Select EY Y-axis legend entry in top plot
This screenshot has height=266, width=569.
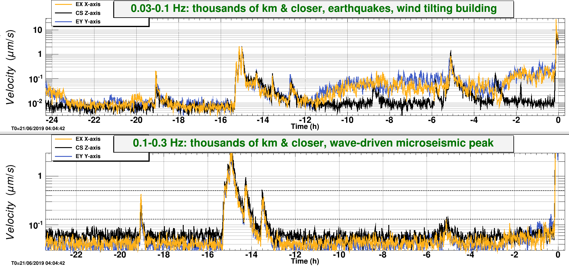(88, 22)
